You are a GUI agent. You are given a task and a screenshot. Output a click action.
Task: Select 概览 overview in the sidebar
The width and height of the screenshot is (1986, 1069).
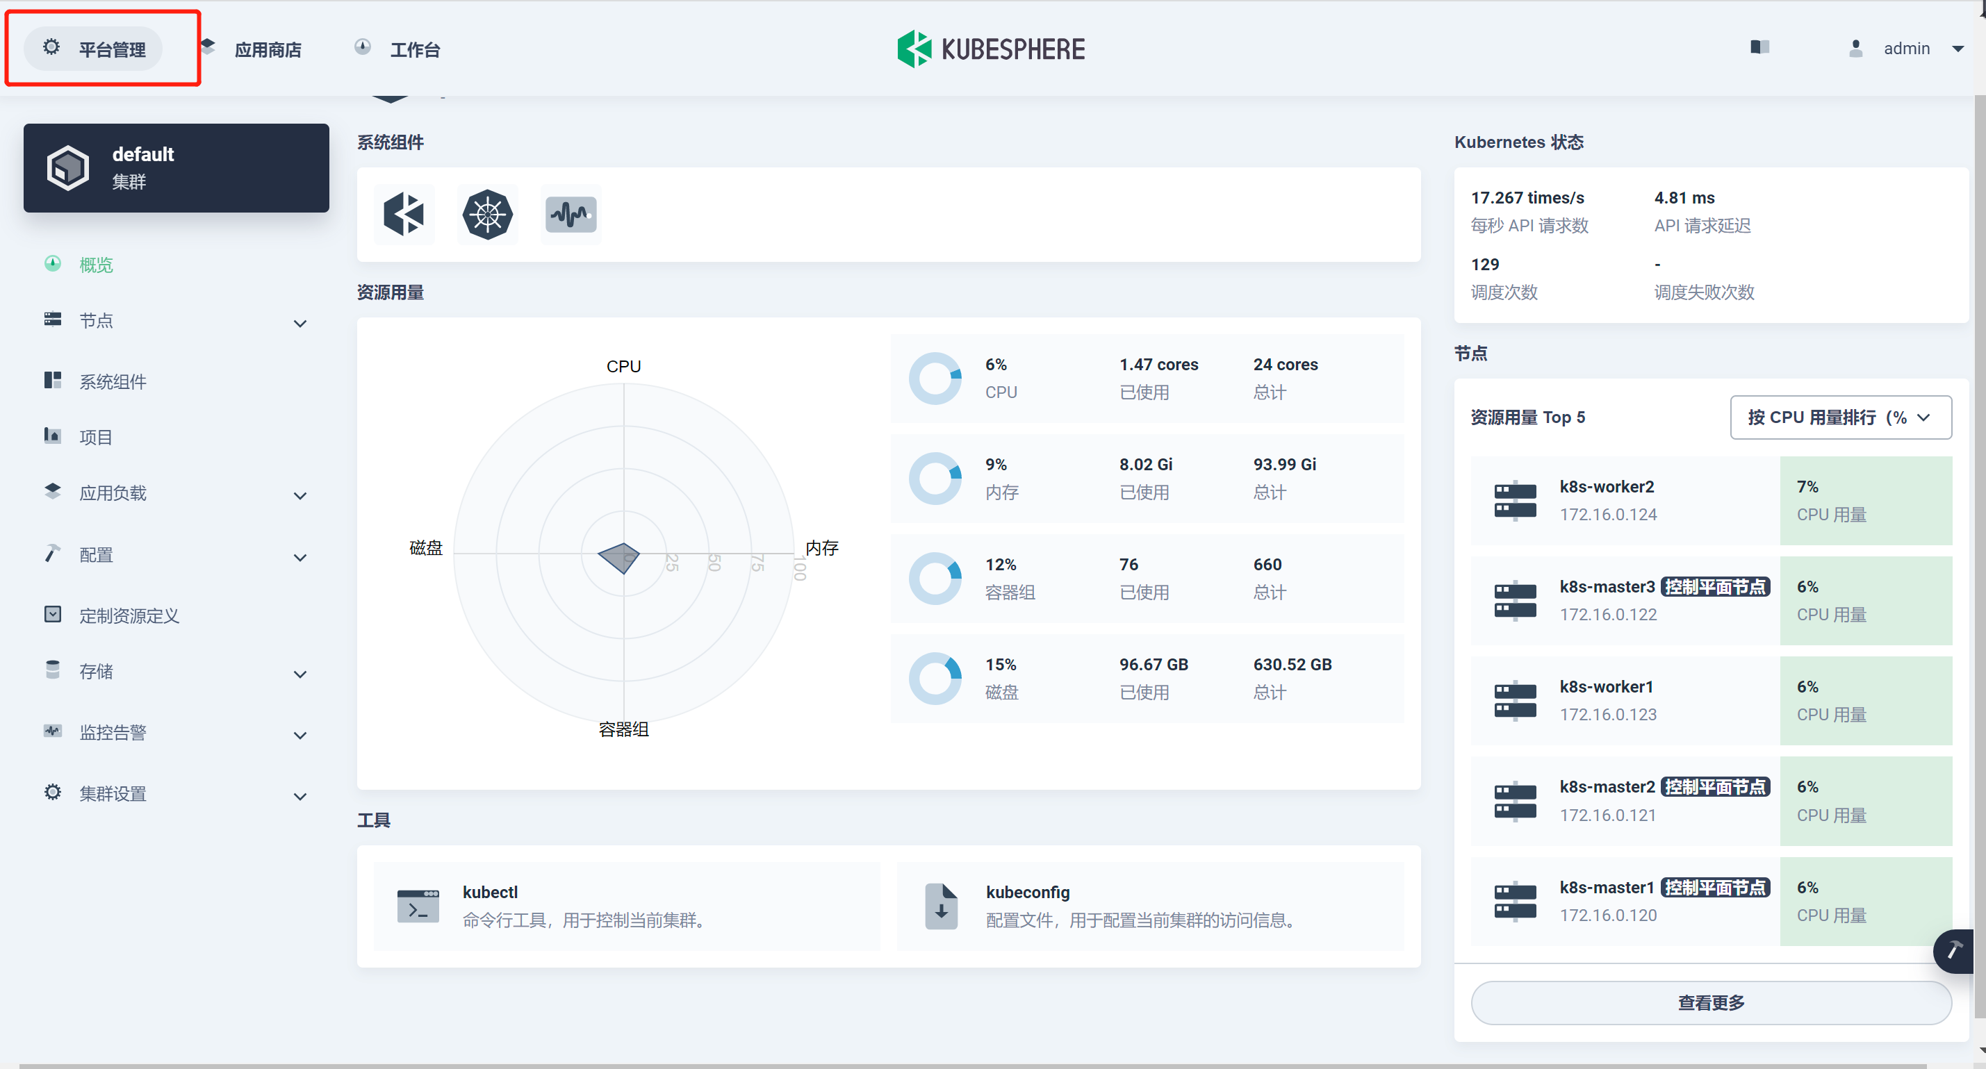click(96, 265)
